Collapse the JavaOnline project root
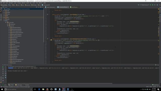 click(3, 9)
